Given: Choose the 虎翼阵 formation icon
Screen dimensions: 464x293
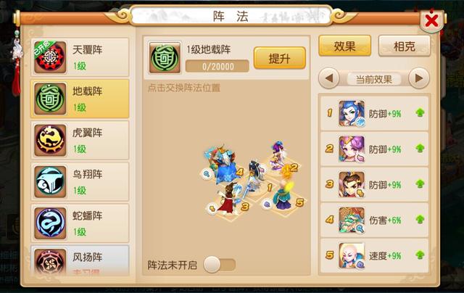Looking at the screenshot, I should (50, 140).
